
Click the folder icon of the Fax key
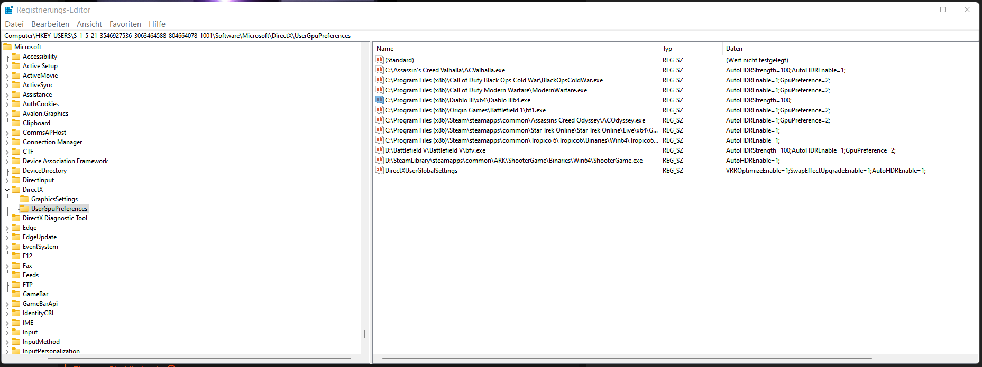(x=16, y=266)
